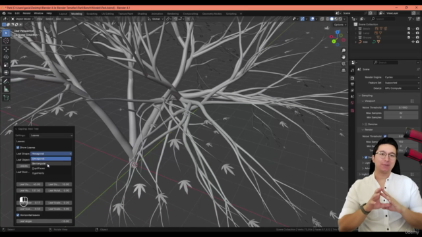Select rendered viewport shading
This screenshot has width=422, height=237.
[340, 19]
